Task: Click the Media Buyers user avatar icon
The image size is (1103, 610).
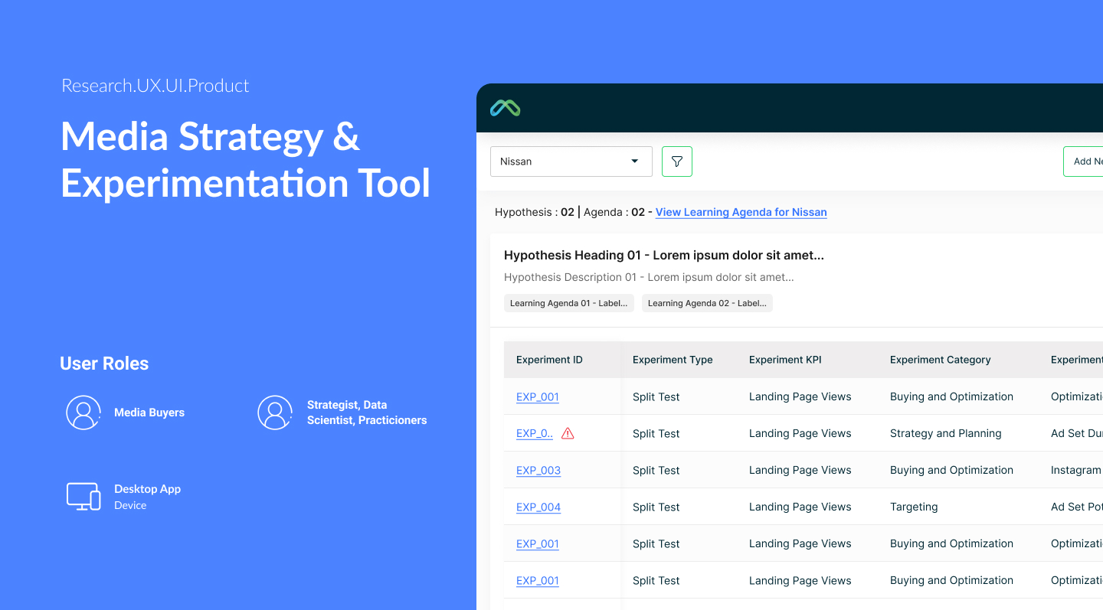Action: pyautogui.click(x=83, y=412)
